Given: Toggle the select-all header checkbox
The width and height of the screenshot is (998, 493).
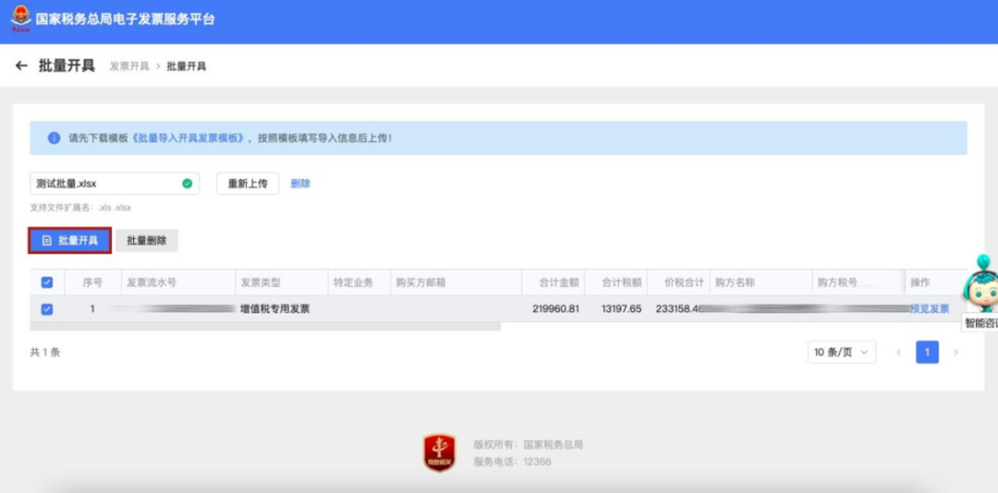Looking at the screenshot, I should tap(47, 283).
